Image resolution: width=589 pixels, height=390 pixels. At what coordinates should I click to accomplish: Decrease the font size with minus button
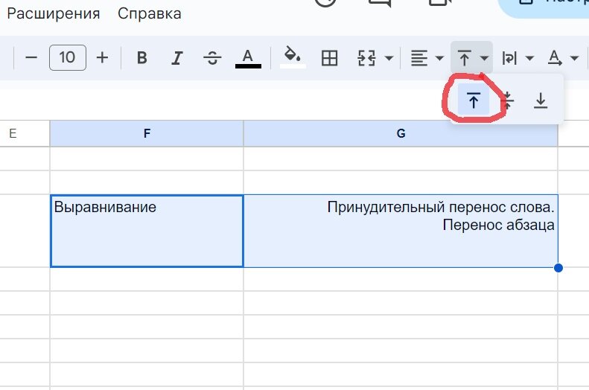(31, 58)
